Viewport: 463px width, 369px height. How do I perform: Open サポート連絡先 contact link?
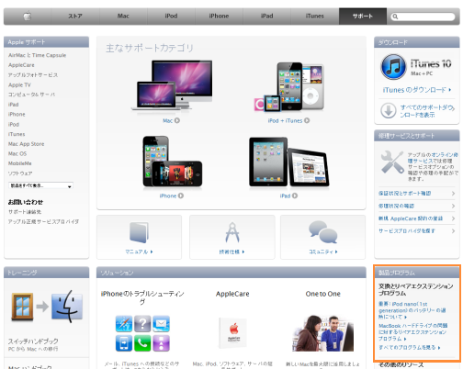pos(25,212)
